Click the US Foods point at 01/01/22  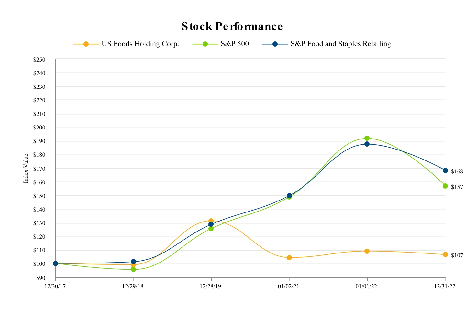click(x=367, y=251)
